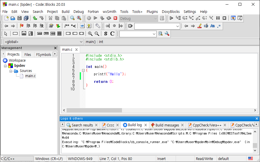Toggle bookmark with red flag icon
This screenshot has height=162, width=260.
coord(22,26)
